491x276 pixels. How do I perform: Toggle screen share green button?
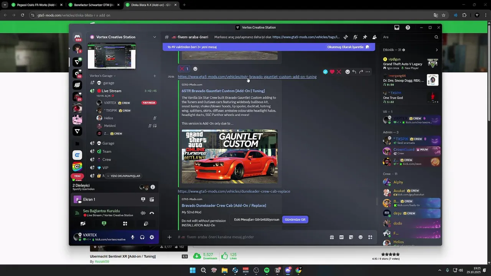point(104,223)
